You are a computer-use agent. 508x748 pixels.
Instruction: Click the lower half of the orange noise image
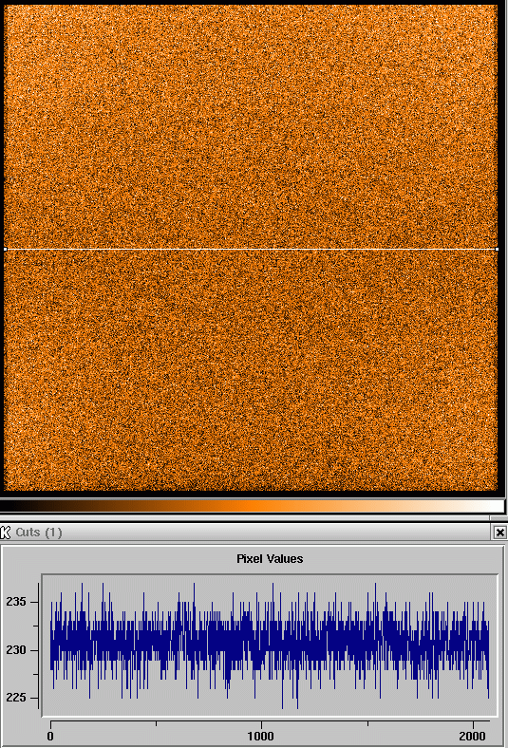pos(251,369)
